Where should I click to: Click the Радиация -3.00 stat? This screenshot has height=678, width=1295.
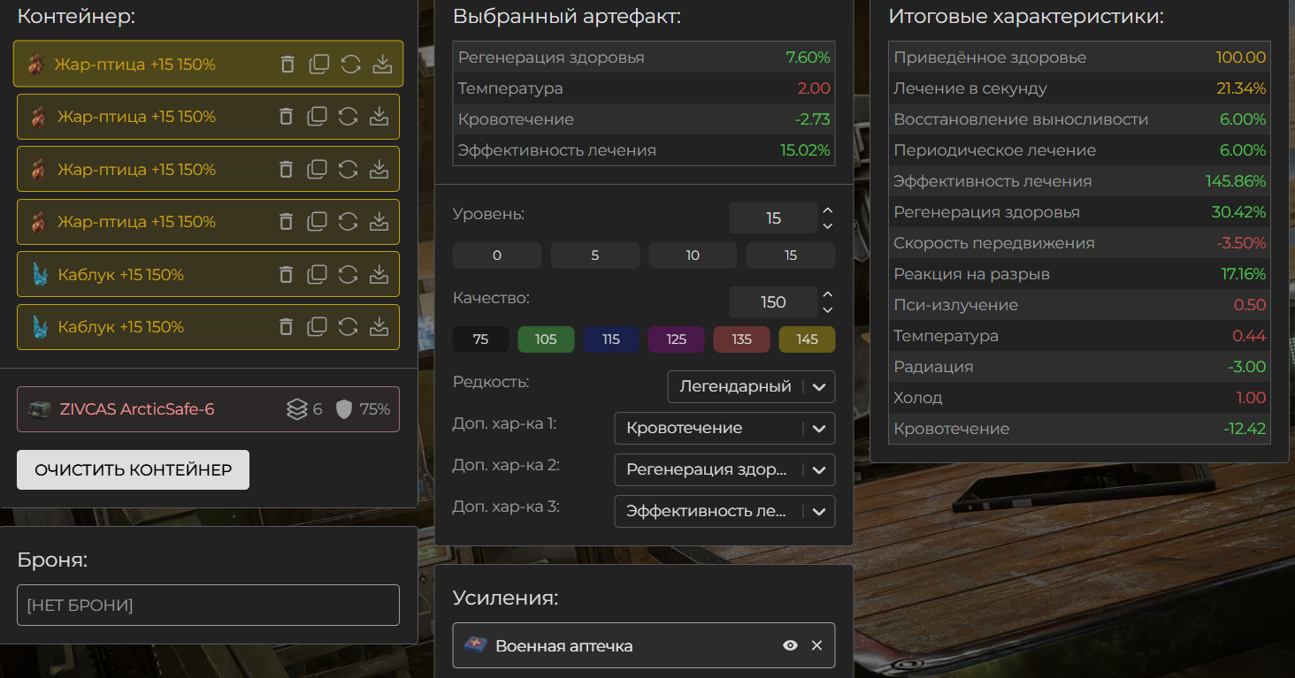[x=1079, y=367]
